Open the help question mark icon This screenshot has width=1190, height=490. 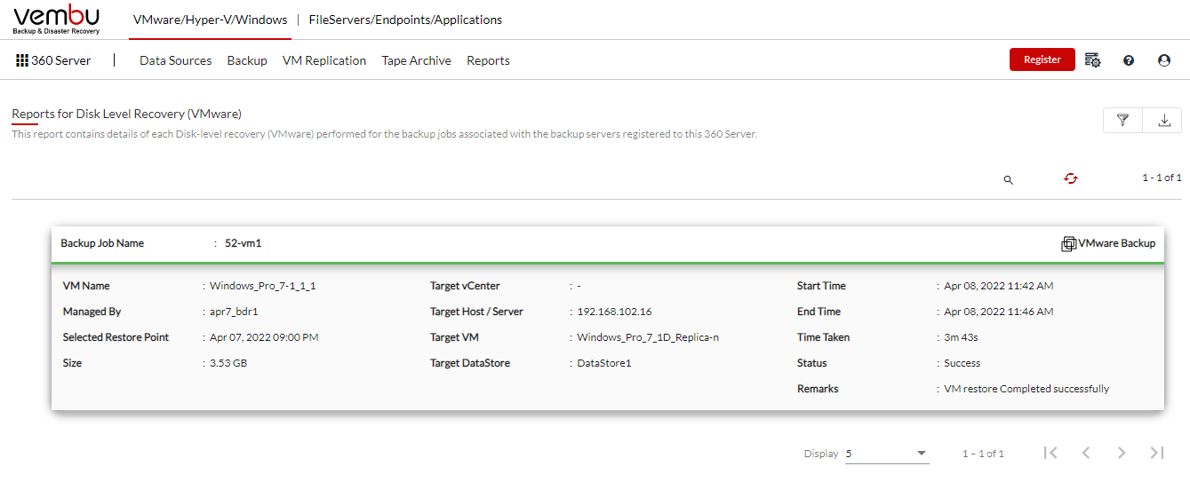1129,60
